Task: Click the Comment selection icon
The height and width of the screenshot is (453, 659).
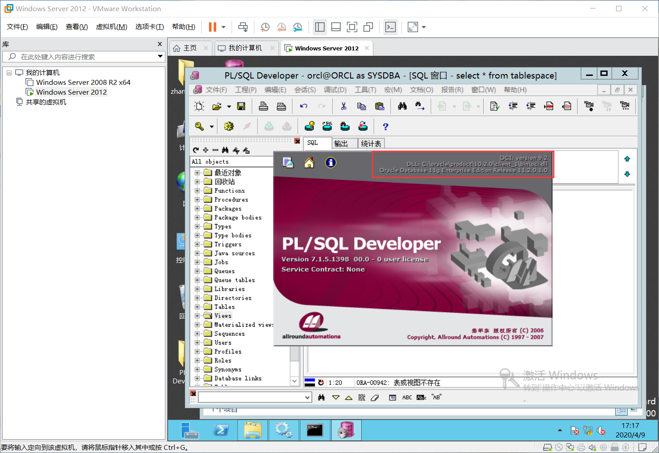Action: (x=549, y=106)
